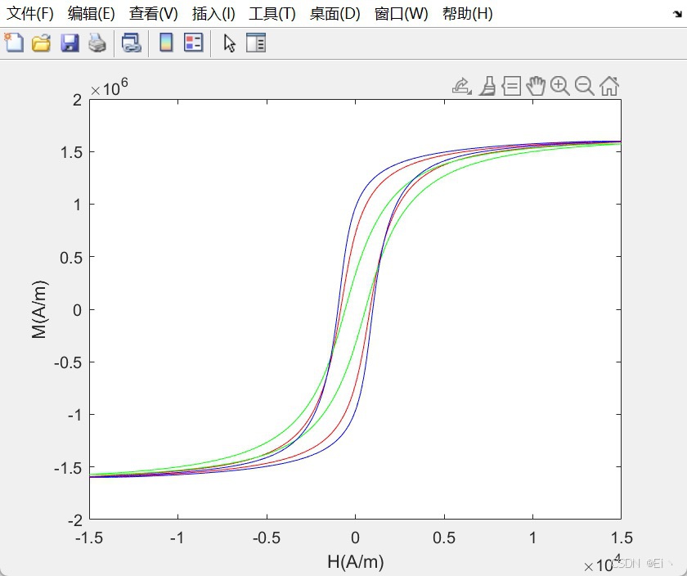
Task: Open the 编辑(E) menu
Action: point(91,14)
